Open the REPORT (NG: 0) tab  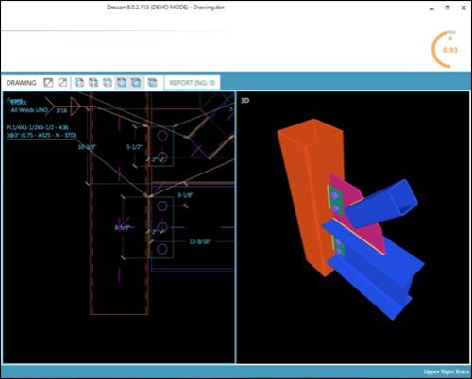[193, 83]
